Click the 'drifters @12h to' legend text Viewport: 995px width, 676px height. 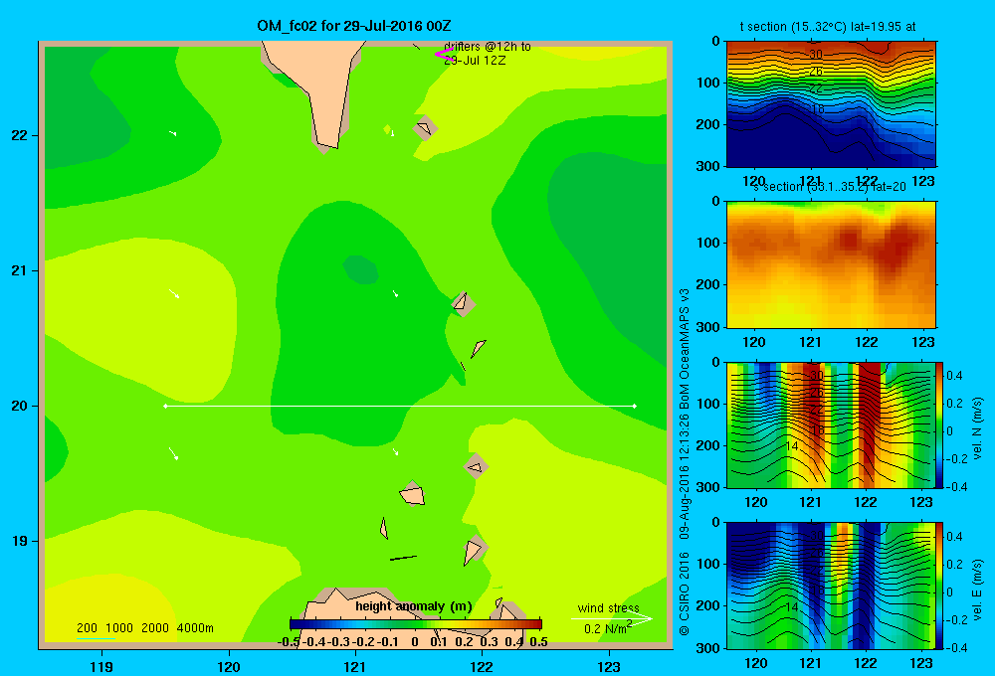coord(488,47)
